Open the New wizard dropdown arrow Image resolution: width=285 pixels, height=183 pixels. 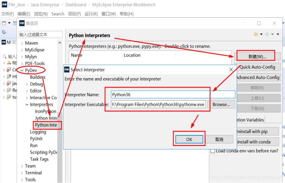[9, 23]
